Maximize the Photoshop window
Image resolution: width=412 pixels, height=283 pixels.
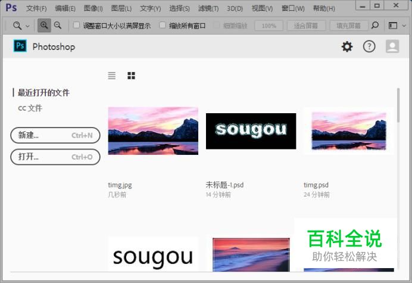click(x=377, y=5)
